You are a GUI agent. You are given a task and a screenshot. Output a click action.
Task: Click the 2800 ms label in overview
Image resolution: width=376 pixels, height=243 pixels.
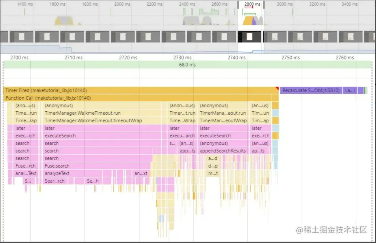(252, 4)
